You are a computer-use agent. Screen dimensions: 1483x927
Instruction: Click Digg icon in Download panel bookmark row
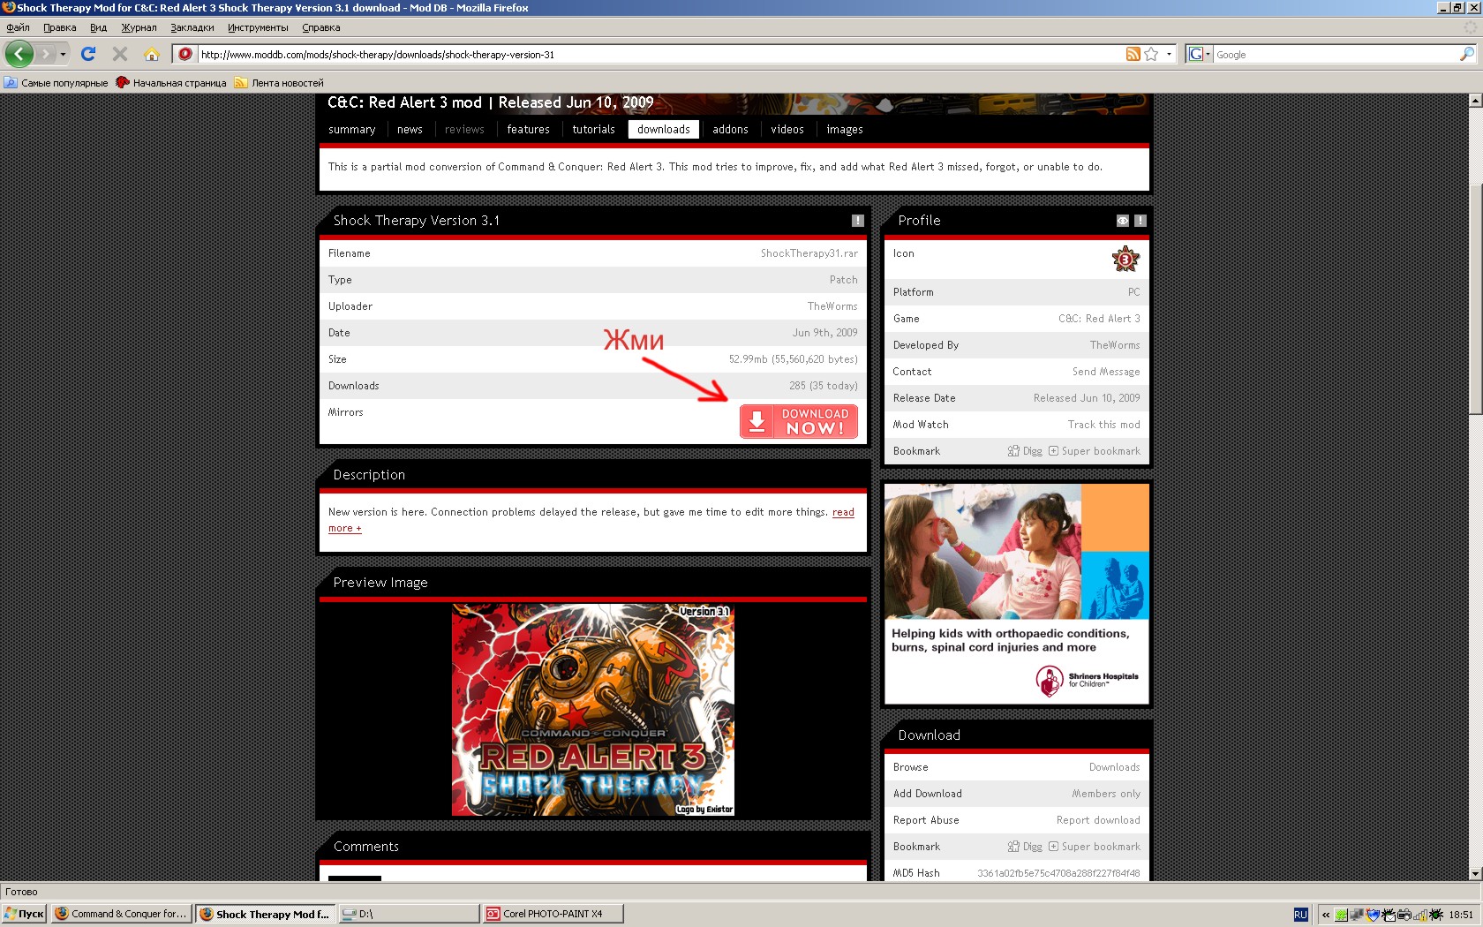click(x=1013, y=847)
